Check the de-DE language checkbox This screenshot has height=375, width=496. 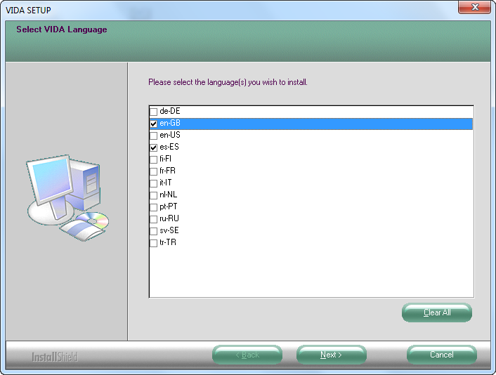click(x=153, y=112)
